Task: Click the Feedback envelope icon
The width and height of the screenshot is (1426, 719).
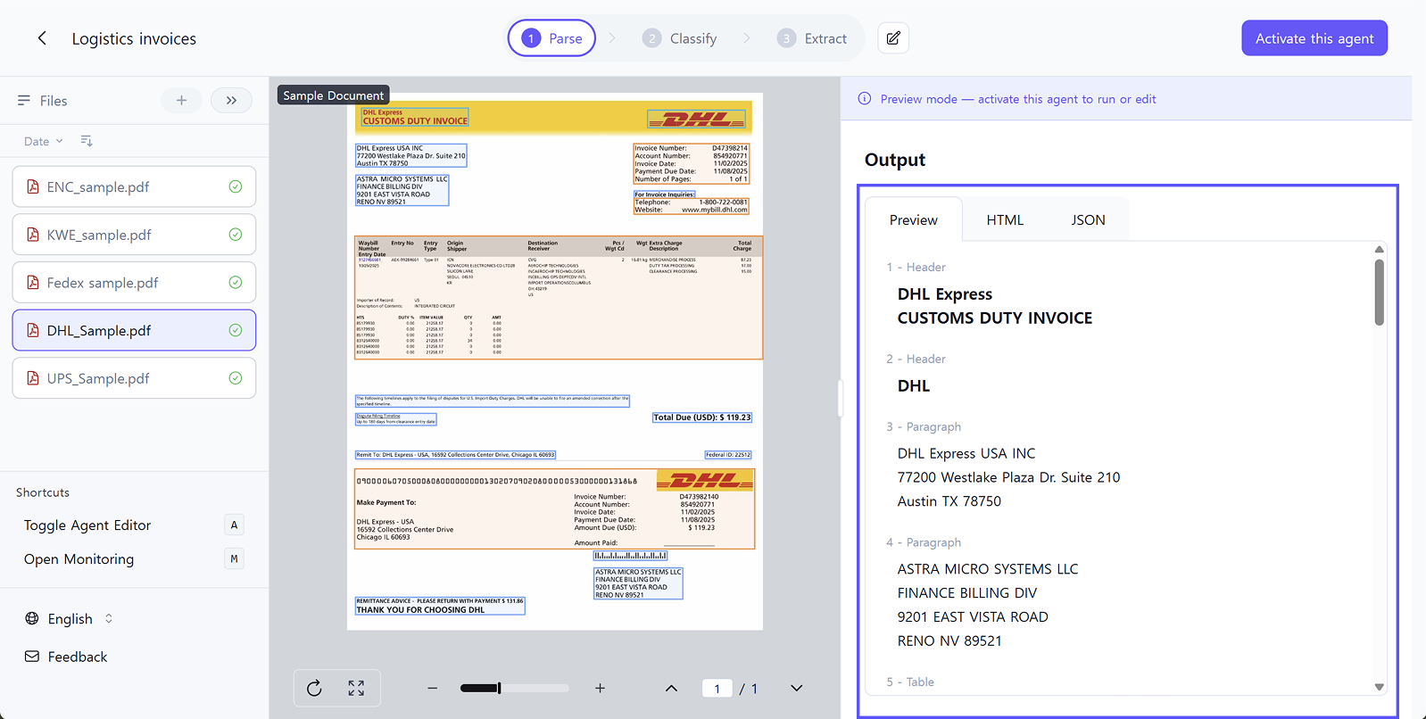Action: [x=32, y=657]
